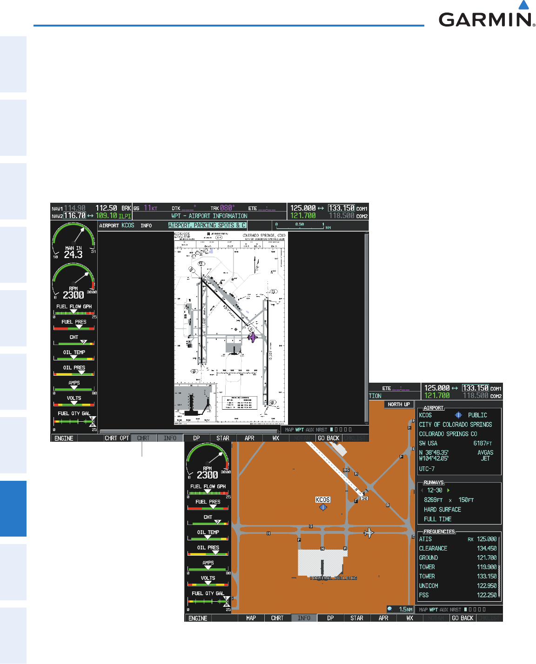Select the previous runway with the left arrow
The width and height of the screenshot is (536, 664).
click(x=422, y=490)
